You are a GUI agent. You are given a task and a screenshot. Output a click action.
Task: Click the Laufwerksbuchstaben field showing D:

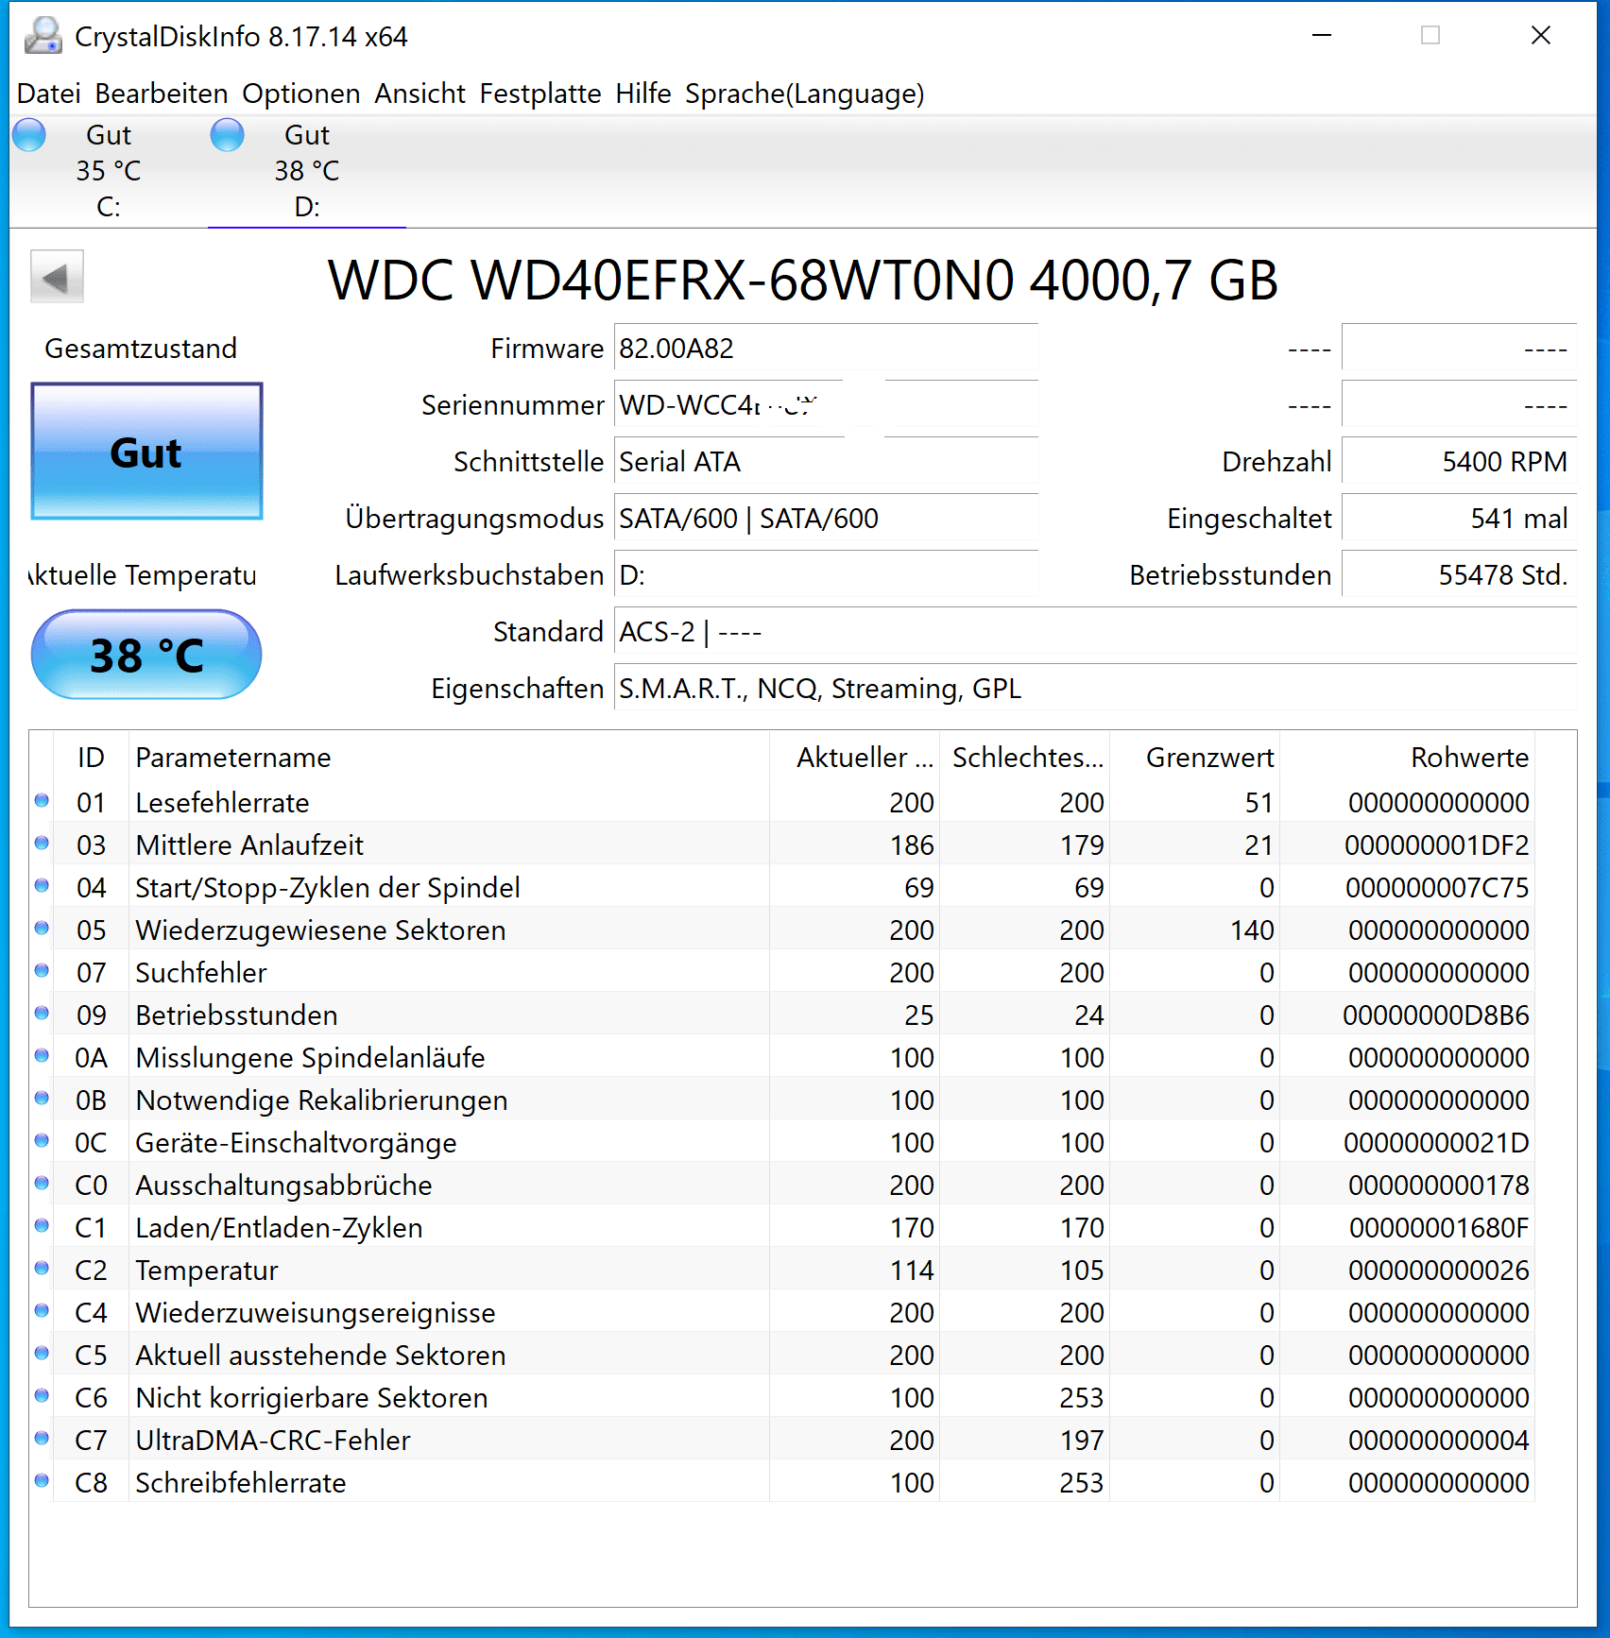(x=827, y=575)
